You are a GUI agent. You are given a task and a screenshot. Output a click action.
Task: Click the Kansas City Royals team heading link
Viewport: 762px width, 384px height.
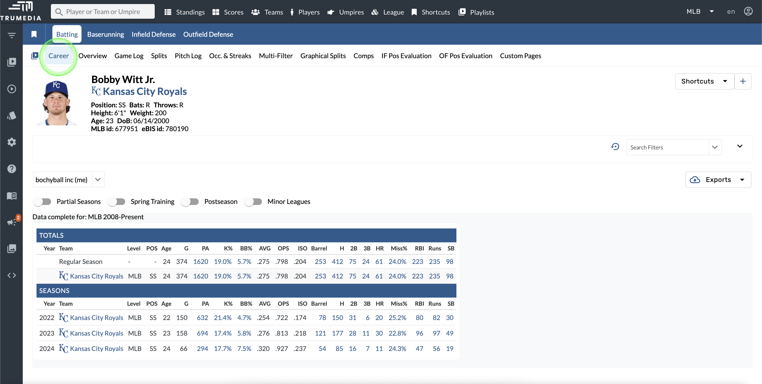coord(144,92)
